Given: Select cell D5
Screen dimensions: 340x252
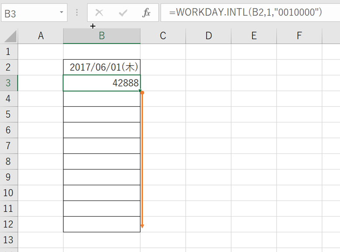Looking at the screenshot, I should 208,114.
